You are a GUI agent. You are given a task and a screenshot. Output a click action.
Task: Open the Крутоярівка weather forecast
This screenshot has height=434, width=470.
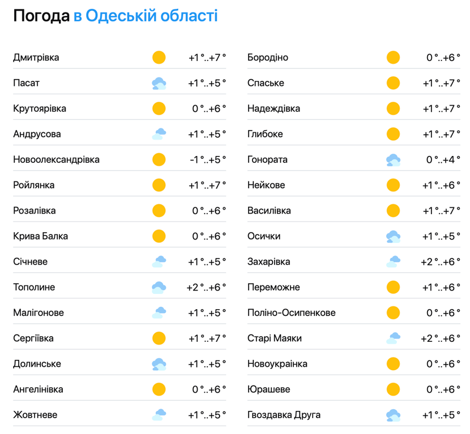[x=40, y=108]
